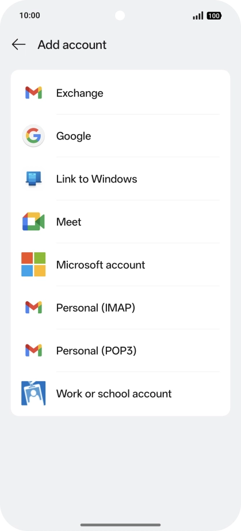Open the Link to Windows entry
Image resolution: width=241 pixels, height=531 pixels.
120,179
